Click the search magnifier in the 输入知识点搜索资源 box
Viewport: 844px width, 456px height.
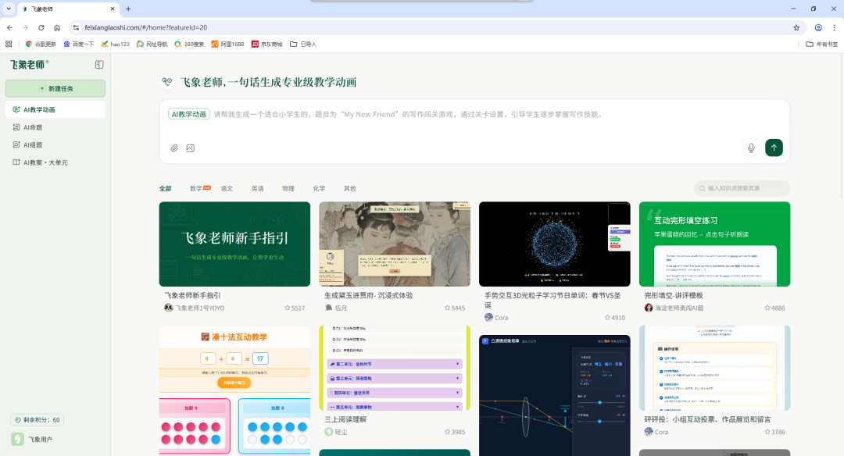[x=703, y=188]
